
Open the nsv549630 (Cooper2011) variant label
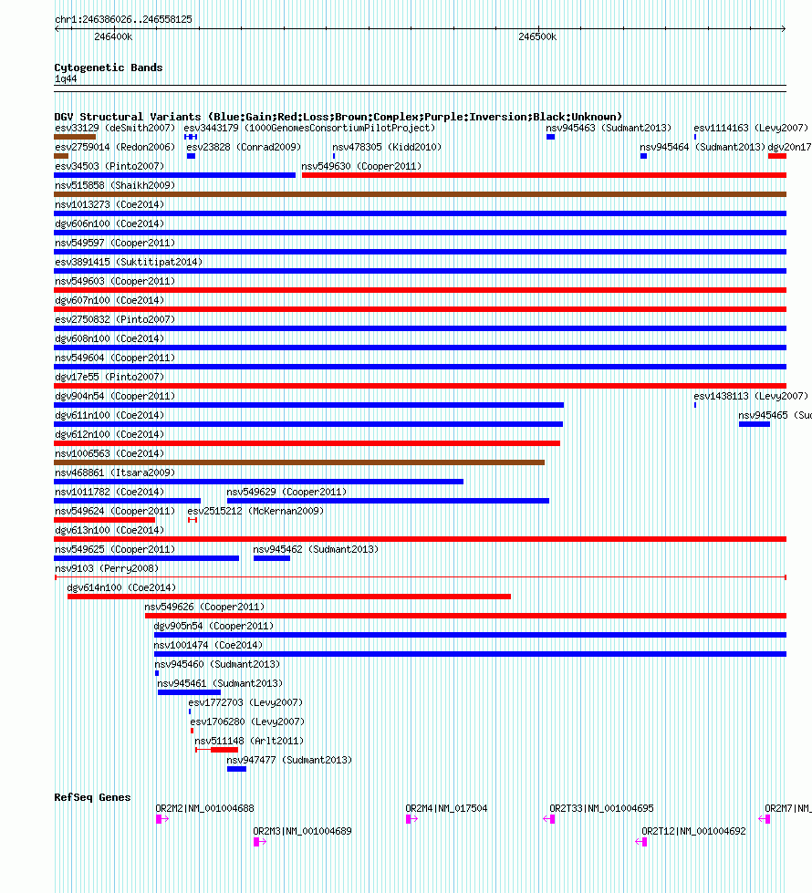pyautogui.click(x=361, y=166)
